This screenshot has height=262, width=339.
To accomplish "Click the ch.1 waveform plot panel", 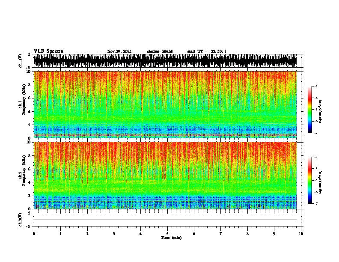I will 167,61.
